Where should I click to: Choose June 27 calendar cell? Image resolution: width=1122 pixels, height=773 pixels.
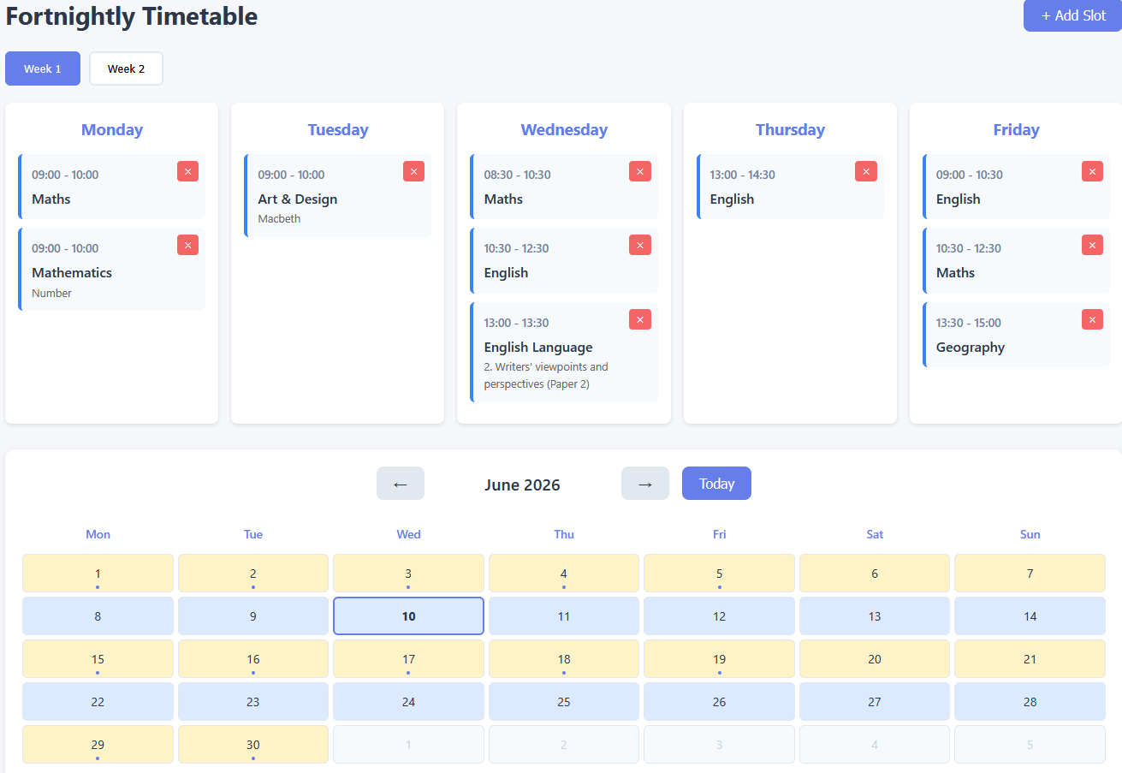[x=875, y=702]
